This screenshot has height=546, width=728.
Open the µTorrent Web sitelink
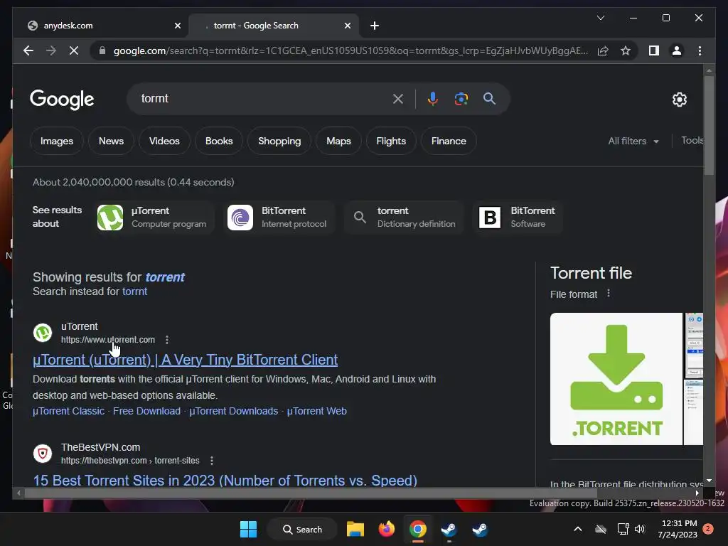point(316,411)
